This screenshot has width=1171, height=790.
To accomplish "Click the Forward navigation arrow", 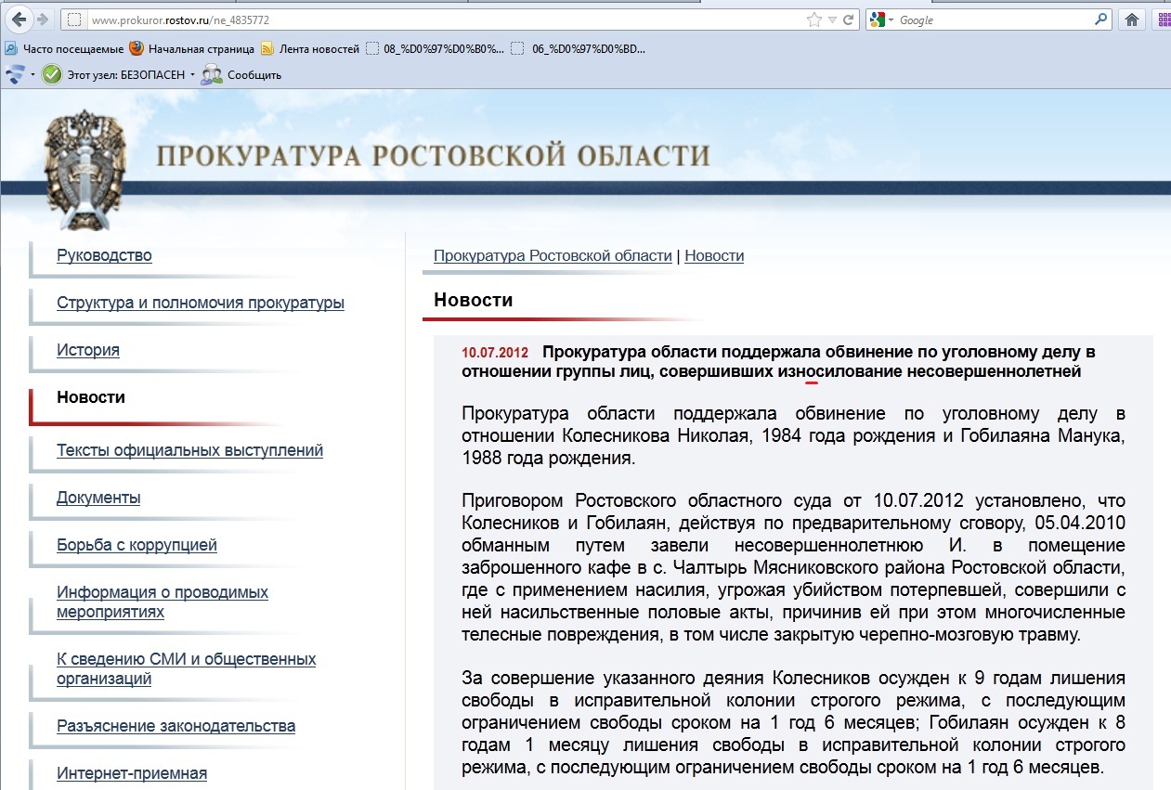I will click(x=45, y=19).
